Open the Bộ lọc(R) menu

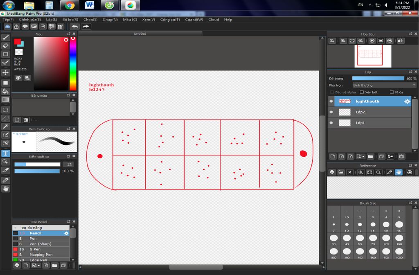70,20
